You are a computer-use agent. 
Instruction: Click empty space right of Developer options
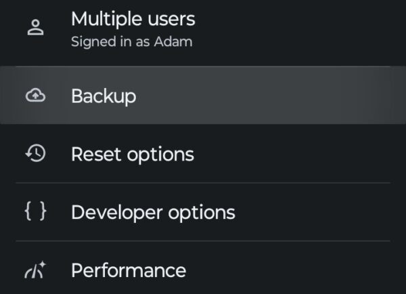coord(311,213)
